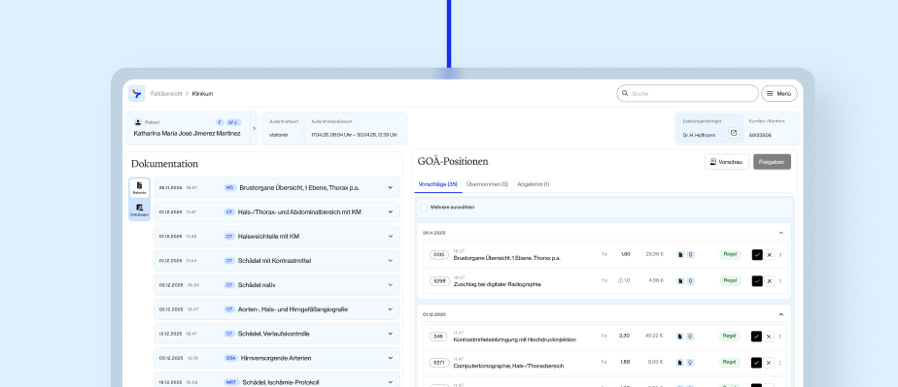Expand Schädel, Ischämie-Protokoll MRT entry
This screenshot has width=898, height=387.
(x=391, y=382)
